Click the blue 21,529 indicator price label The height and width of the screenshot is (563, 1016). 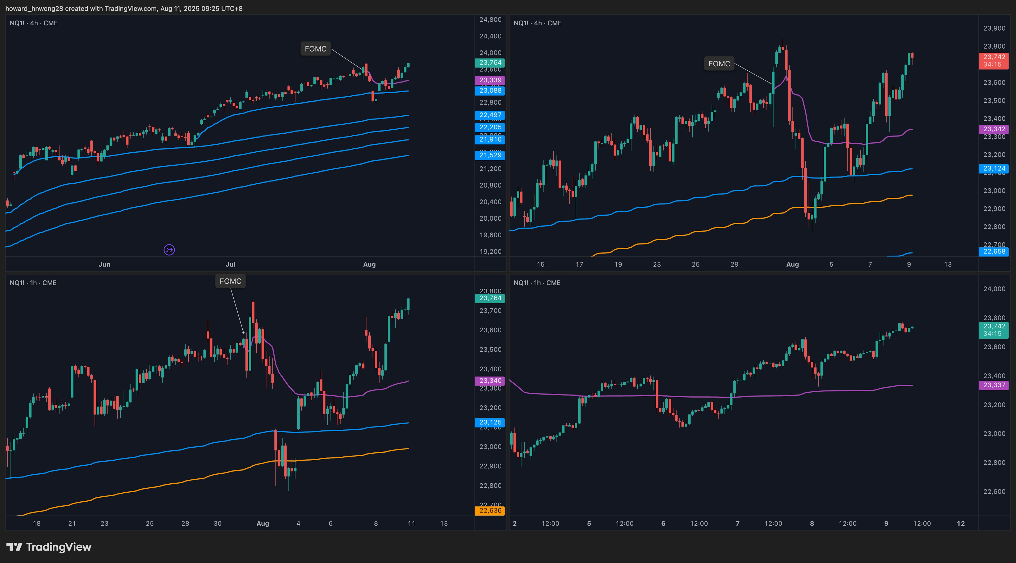(x=490, y=155)
